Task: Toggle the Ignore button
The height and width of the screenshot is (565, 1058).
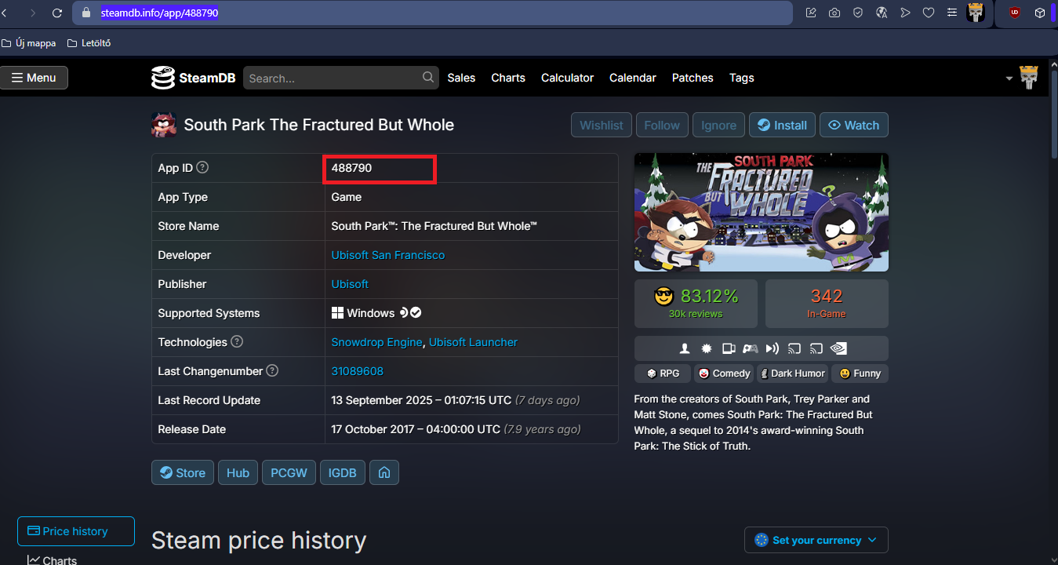Action: [718, 126]
